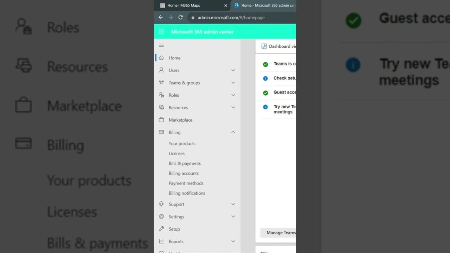Click the Dashboard view grid icon
The width and height of the screenshot is (450, 253).
pos(264,46)
